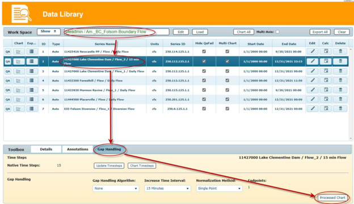Toggle Hide QaFail for Newcastle PP row
354x204 pixels.
[204, 52]
